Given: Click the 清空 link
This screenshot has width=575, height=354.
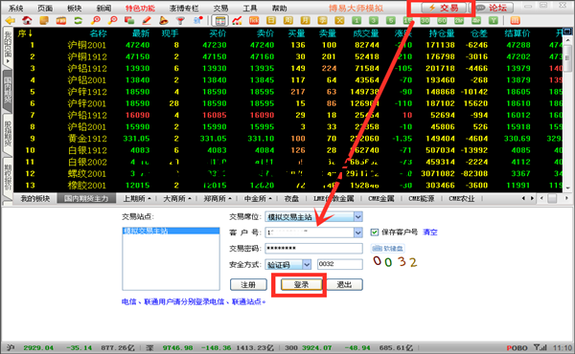Looking at the screenshot, I should point(429,232).
